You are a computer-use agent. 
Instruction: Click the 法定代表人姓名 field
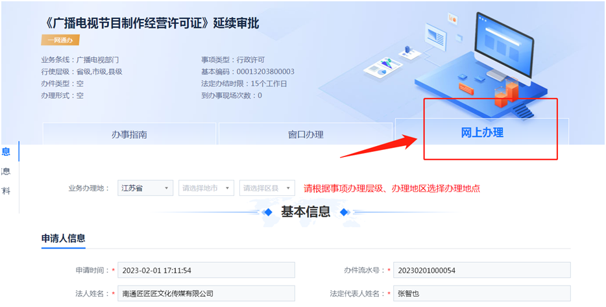[481, 293]
